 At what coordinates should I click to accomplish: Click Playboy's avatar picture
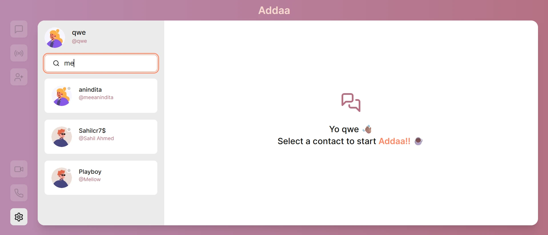(x=61, y=178)
